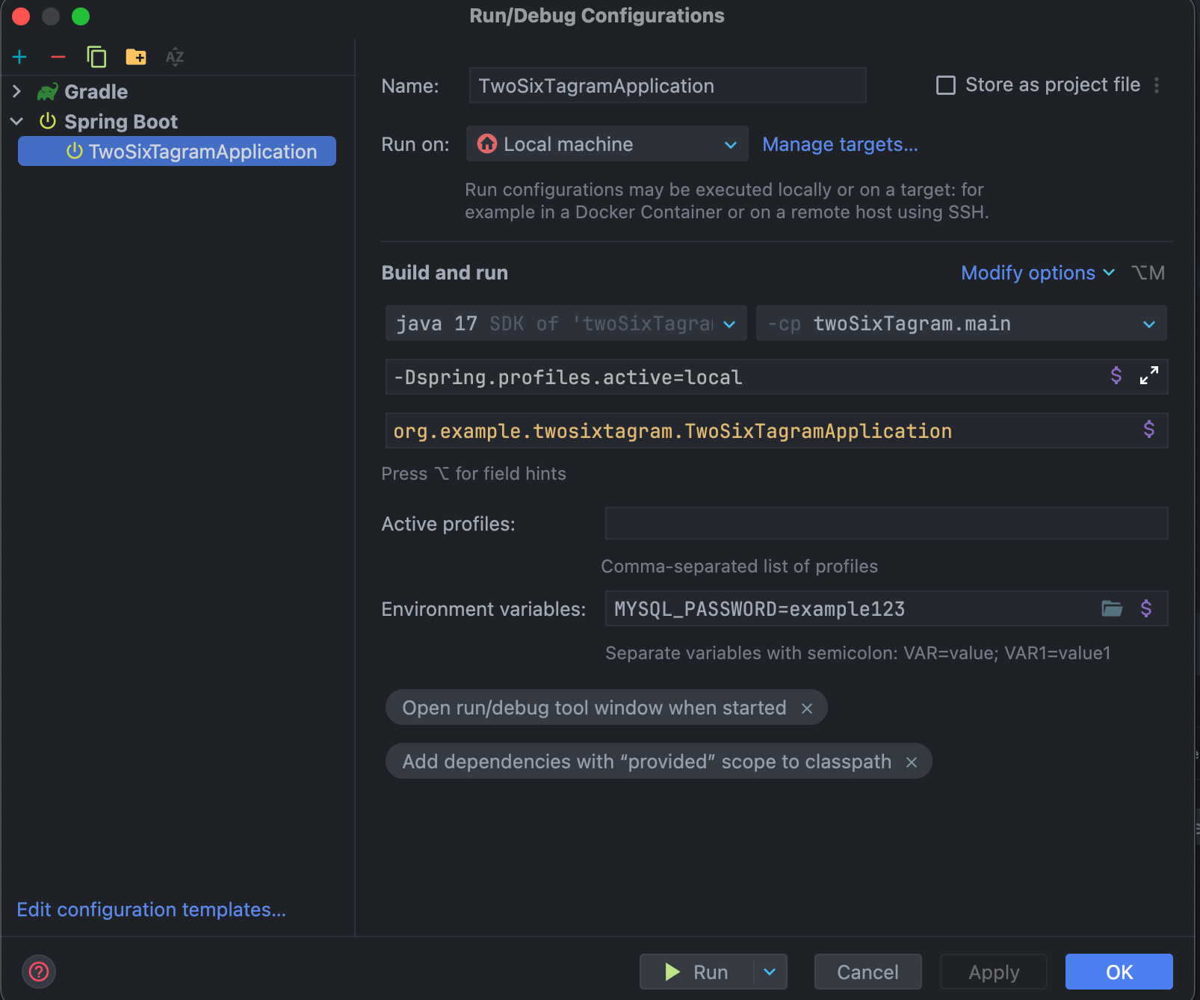Select the Gradle configuration group
This screenshot has height=1000, width=1200.
[96, 91]
